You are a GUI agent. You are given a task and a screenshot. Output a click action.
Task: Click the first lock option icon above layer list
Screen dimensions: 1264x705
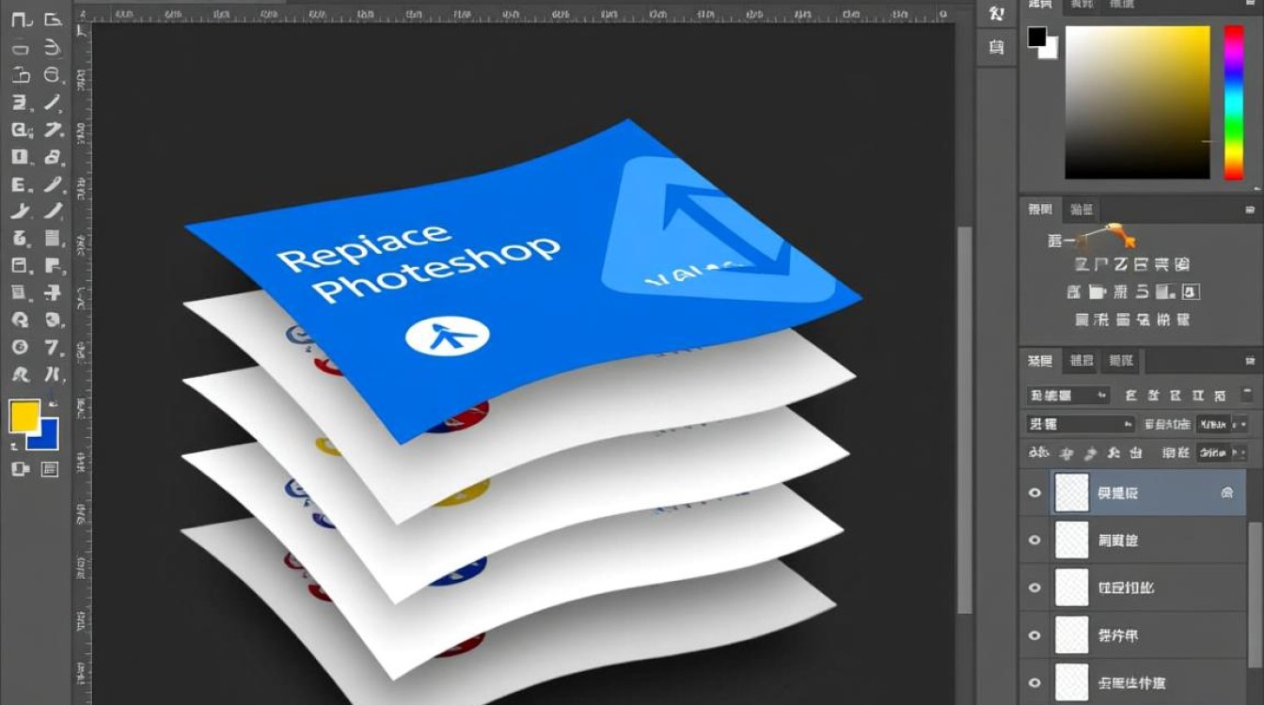point(1038,453)
